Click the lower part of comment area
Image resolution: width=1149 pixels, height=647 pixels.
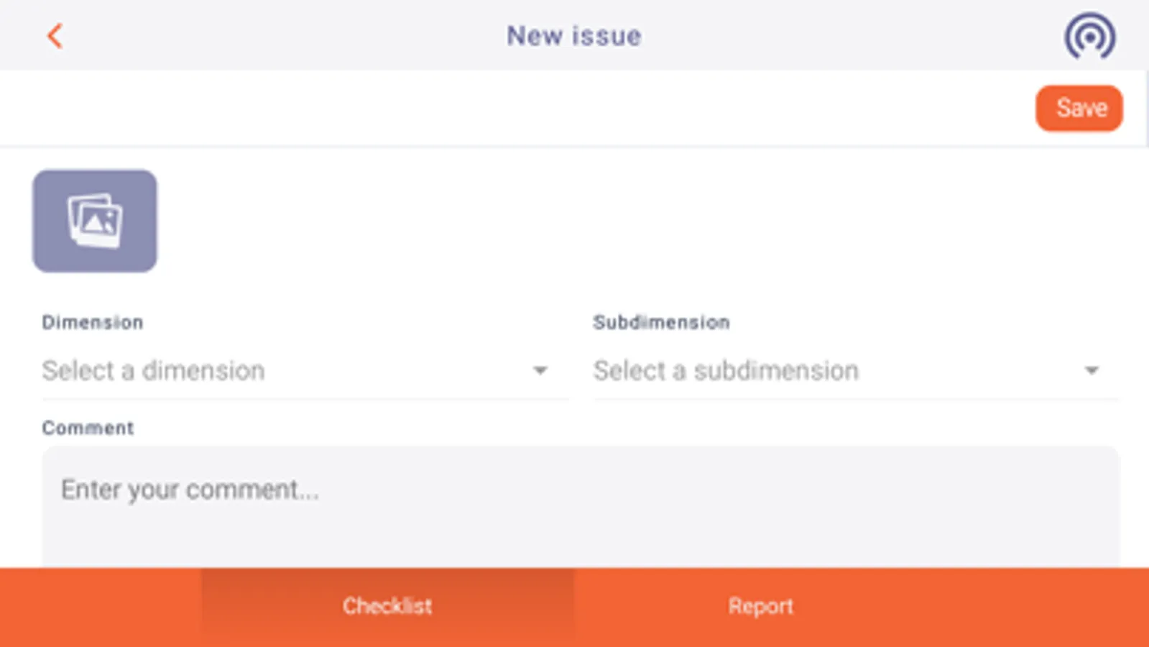click(581, 543)
